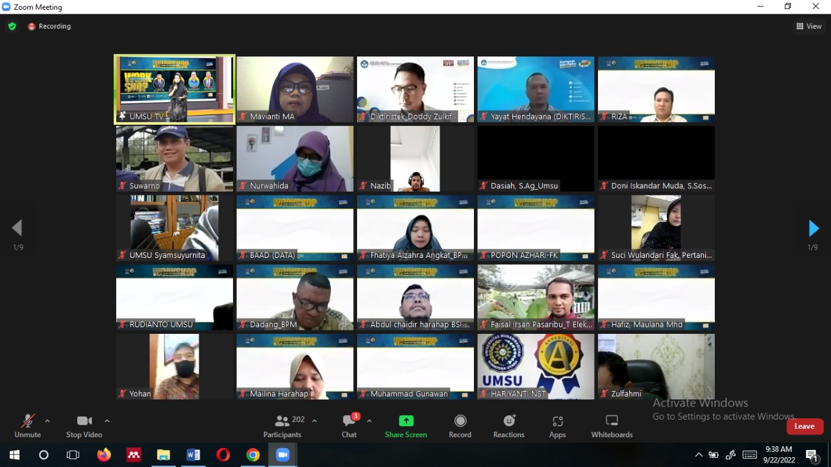Image resolution: width=831 pixels, height=467 pixels.
Task: Select the Dasiah, S.Ag_Umsu tile
Action: (536, 158)
